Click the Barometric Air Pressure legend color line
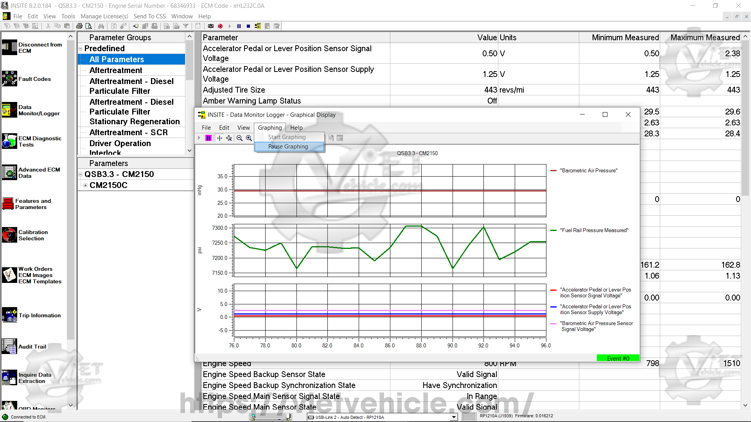This screenshot has height=422, width=751. point(553,171)
